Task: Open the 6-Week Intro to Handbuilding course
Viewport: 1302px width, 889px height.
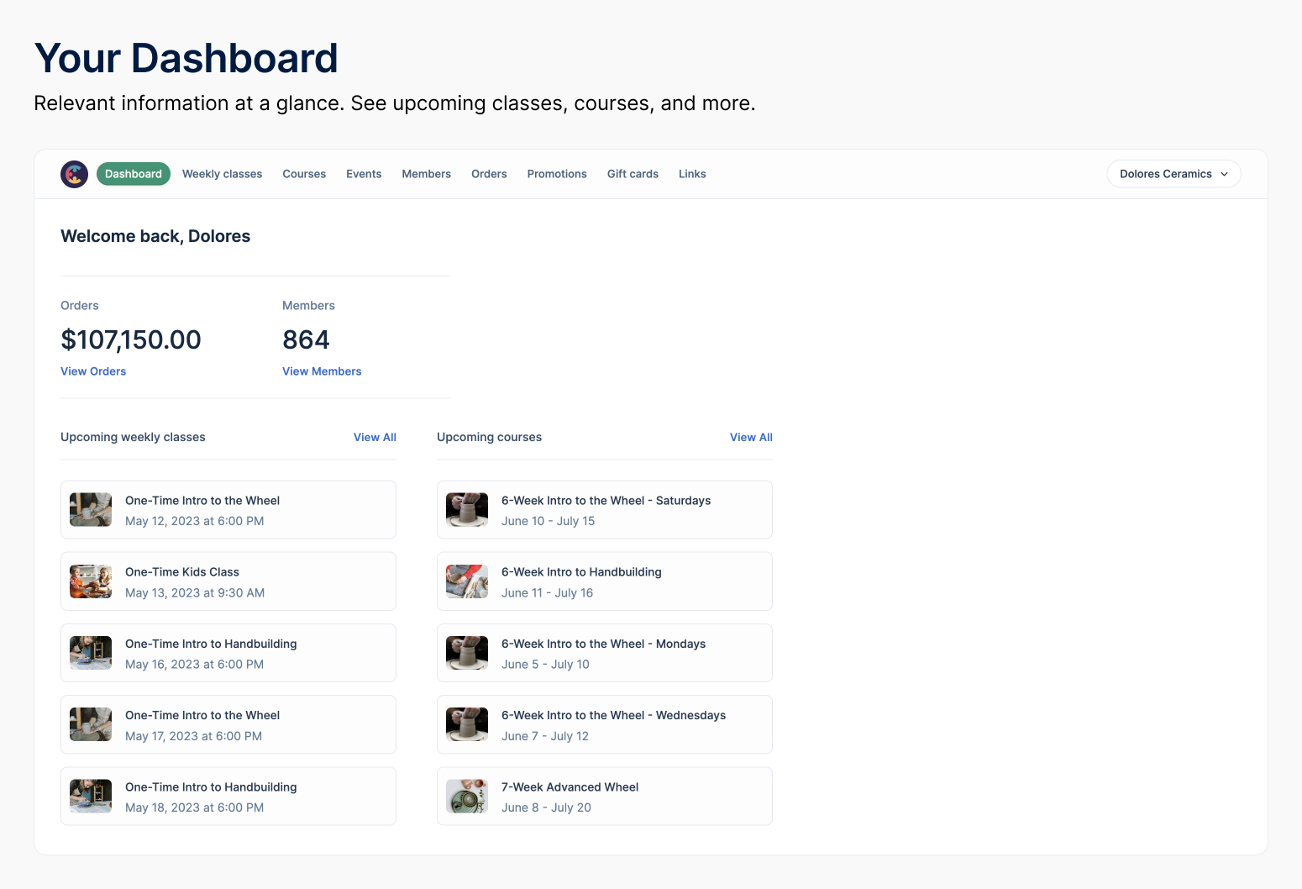Action: click(604, 581)
